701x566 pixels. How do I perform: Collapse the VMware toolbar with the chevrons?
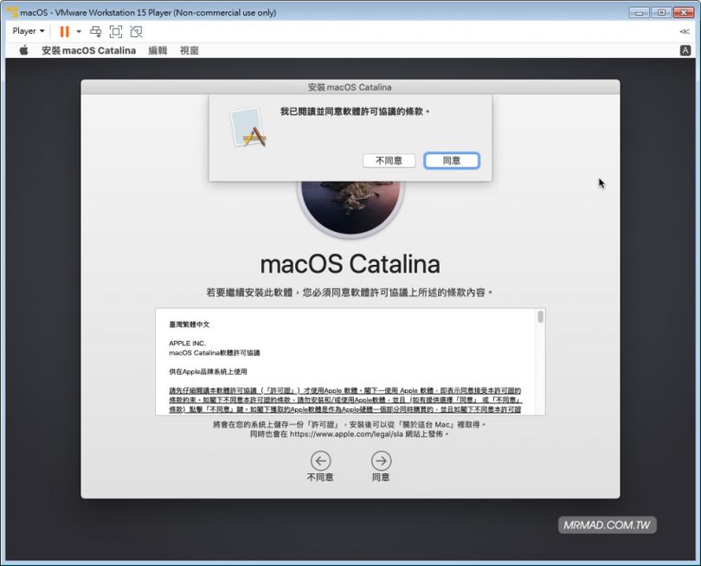685,31
